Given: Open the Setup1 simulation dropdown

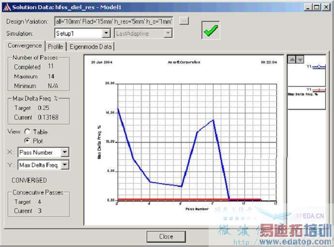Looking at the screenshot, I should 106,33.
